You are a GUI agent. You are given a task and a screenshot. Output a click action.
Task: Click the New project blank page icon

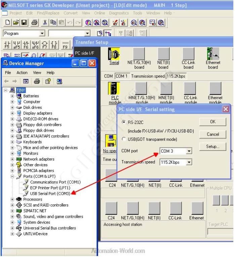(x=8, y=23)
